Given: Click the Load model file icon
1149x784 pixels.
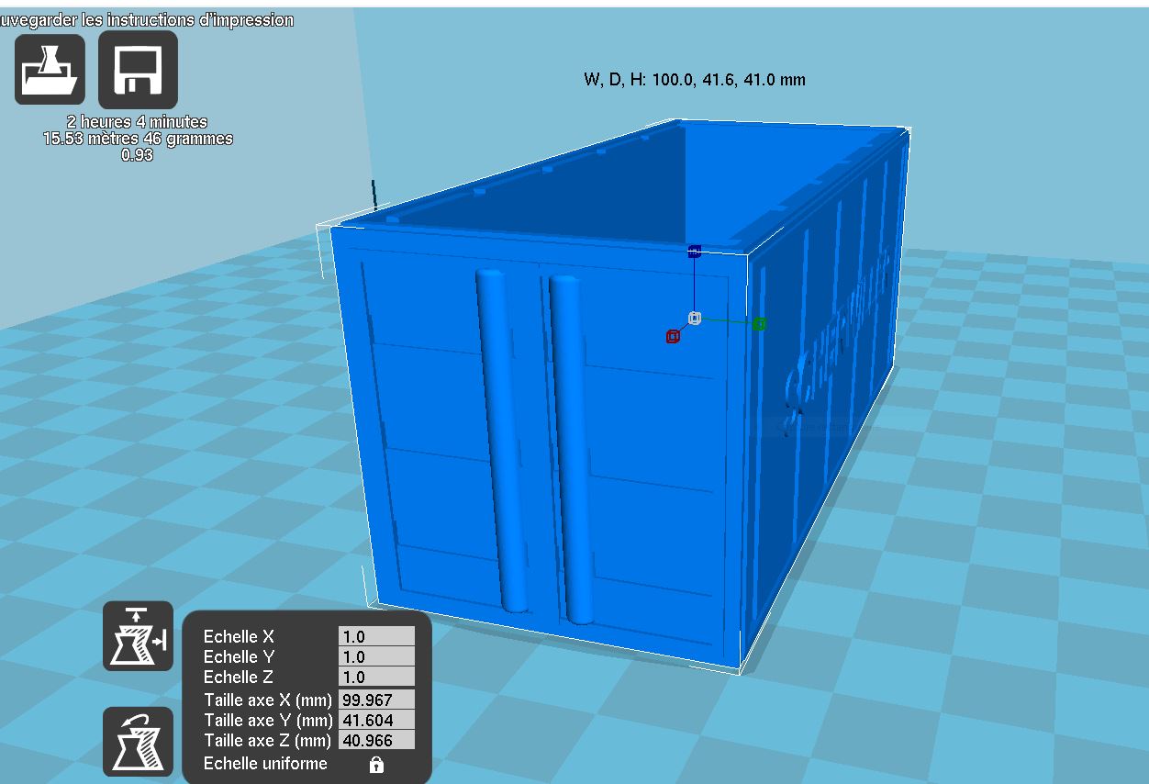Looking at the screenshot, I should (x=50, y=70).
